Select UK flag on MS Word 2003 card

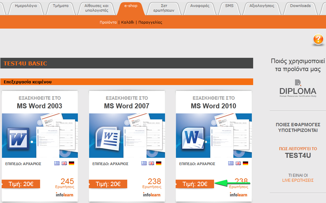(x=64, y=163)
